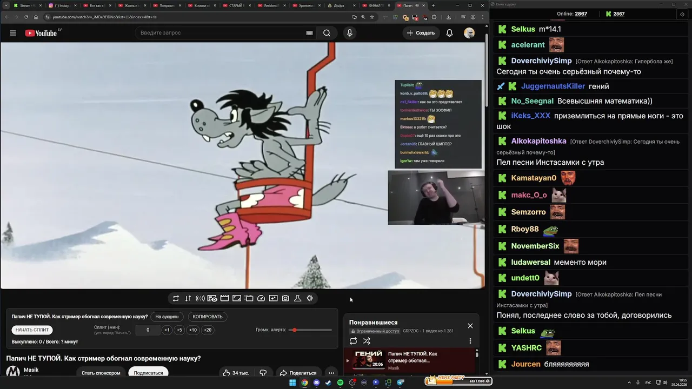
Task: Click the На аукцион button
Action: [x=167, y=317]
